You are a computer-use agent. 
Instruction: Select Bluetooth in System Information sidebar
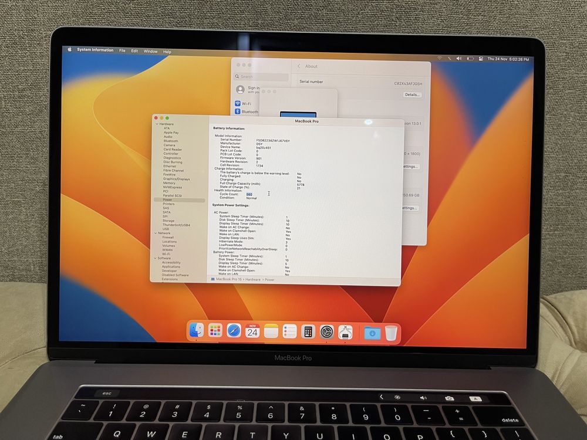click(171, 141)
